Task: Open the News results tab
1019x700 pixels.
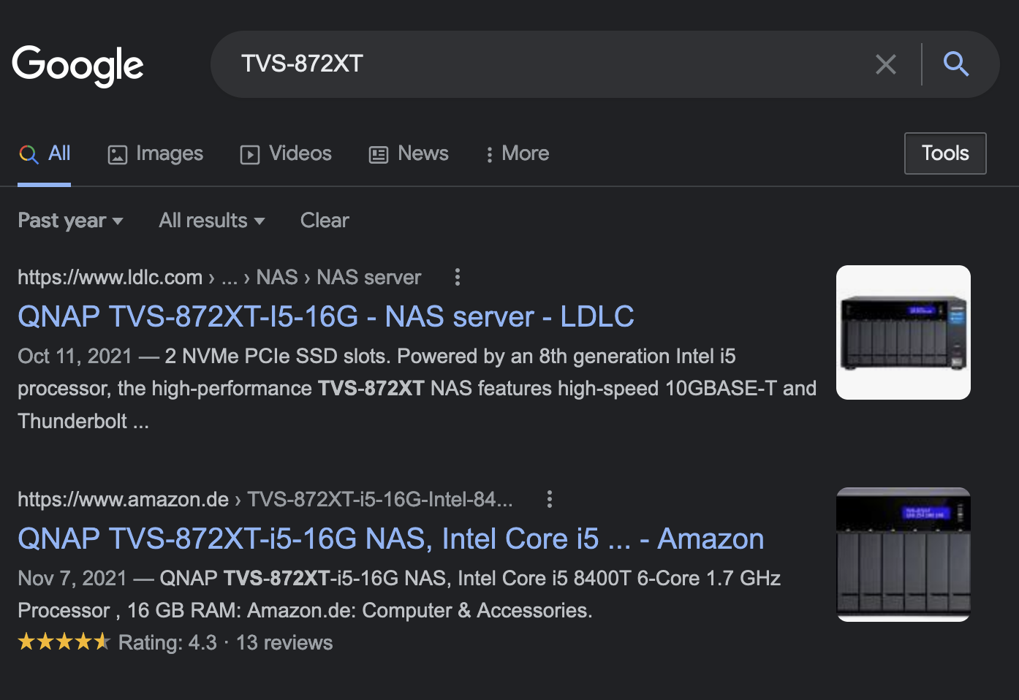Action: [409, 153]
